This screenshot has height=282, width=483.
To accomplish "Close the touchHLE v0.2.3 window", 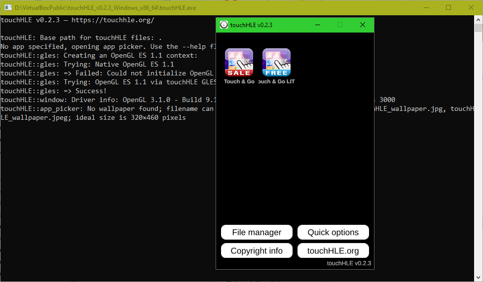I will 363,25.
